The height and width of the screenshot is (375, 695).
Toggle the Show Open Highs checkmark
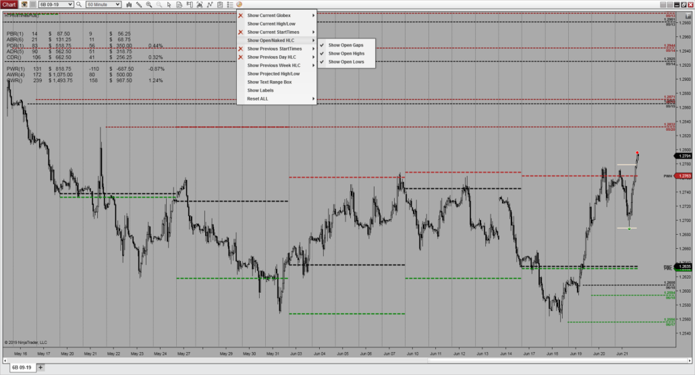pos(346,53)
